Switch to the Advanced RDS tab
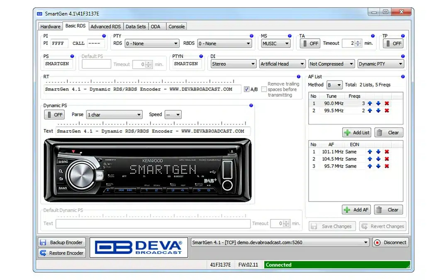This screenshot has width=448, height=280. pos(106,26)
